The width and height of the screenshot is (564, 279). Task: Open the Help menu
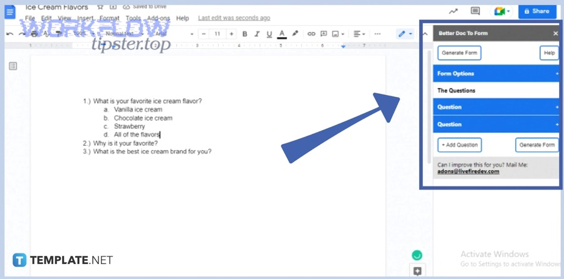click(x=182, y=18)
